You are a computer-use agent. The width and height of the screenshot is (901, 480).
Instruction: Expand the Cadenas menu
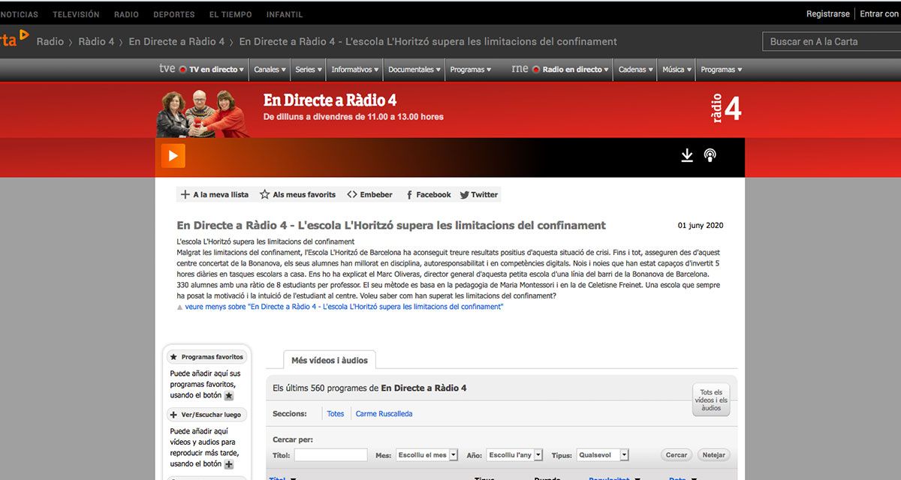coord(636,70)
